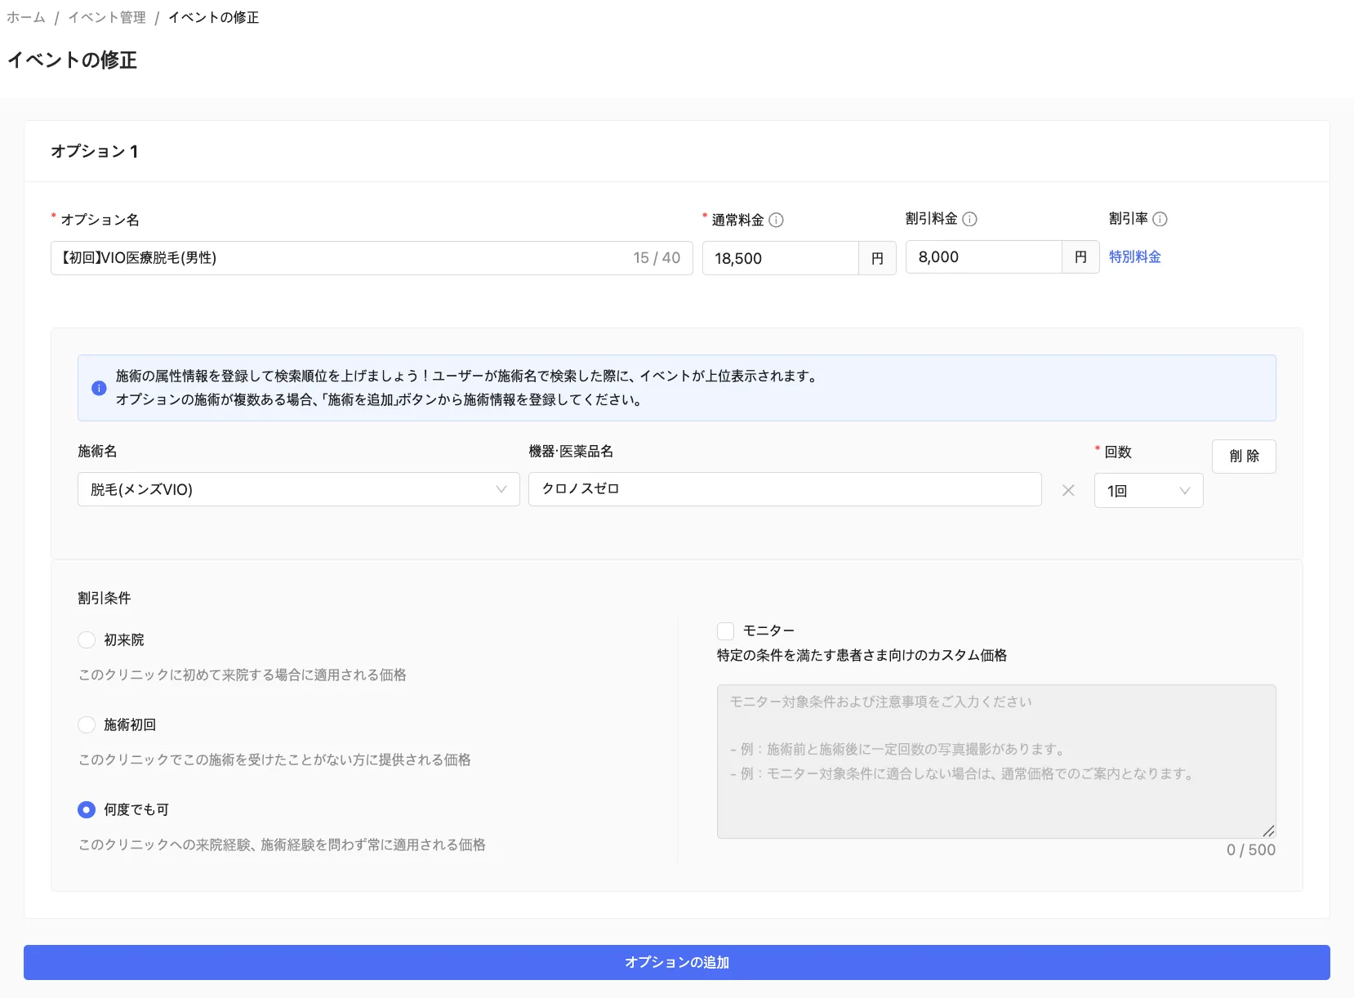Screen dimensions: 1354x998
Task: Click the イベントの修正 breadcrumb item
Action: tap(213, 17)
